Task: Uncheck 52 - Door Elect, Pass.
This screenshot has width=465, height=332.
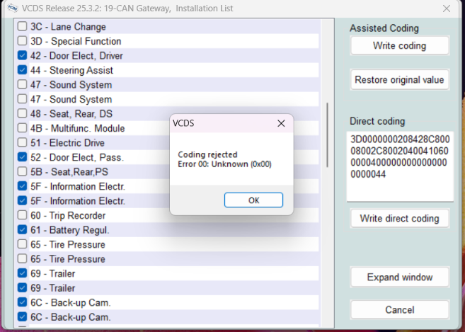Action: [23, 157]
